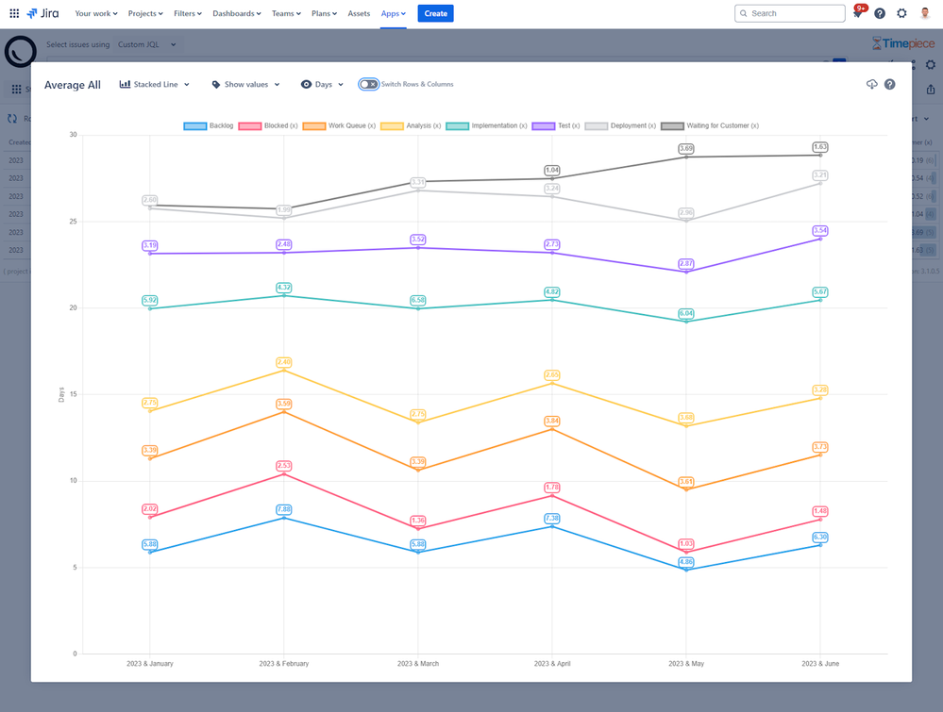The image size is (943, 712).
Task: Expand Projects menu
Action: click(145, 13)
